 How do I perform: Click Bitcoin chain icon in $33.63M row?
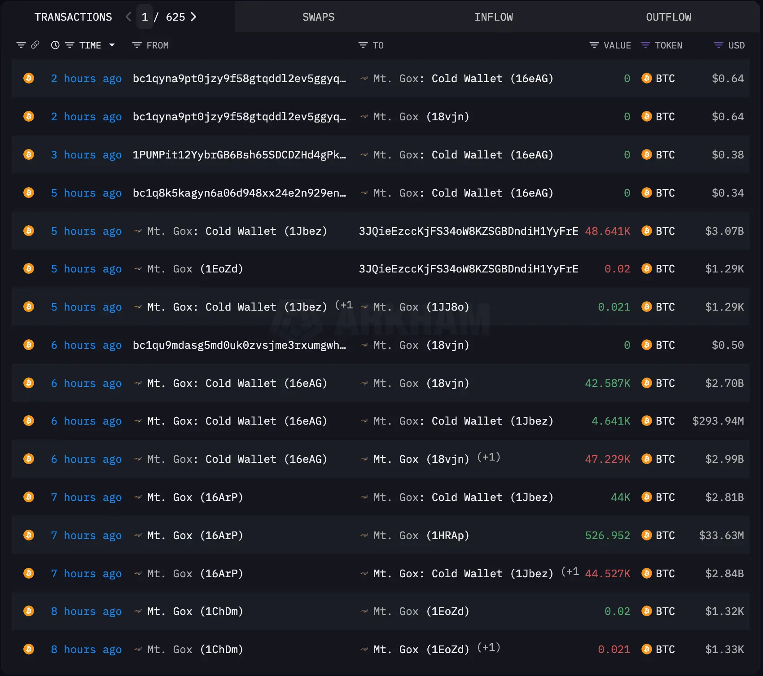(x=29, y=535)
